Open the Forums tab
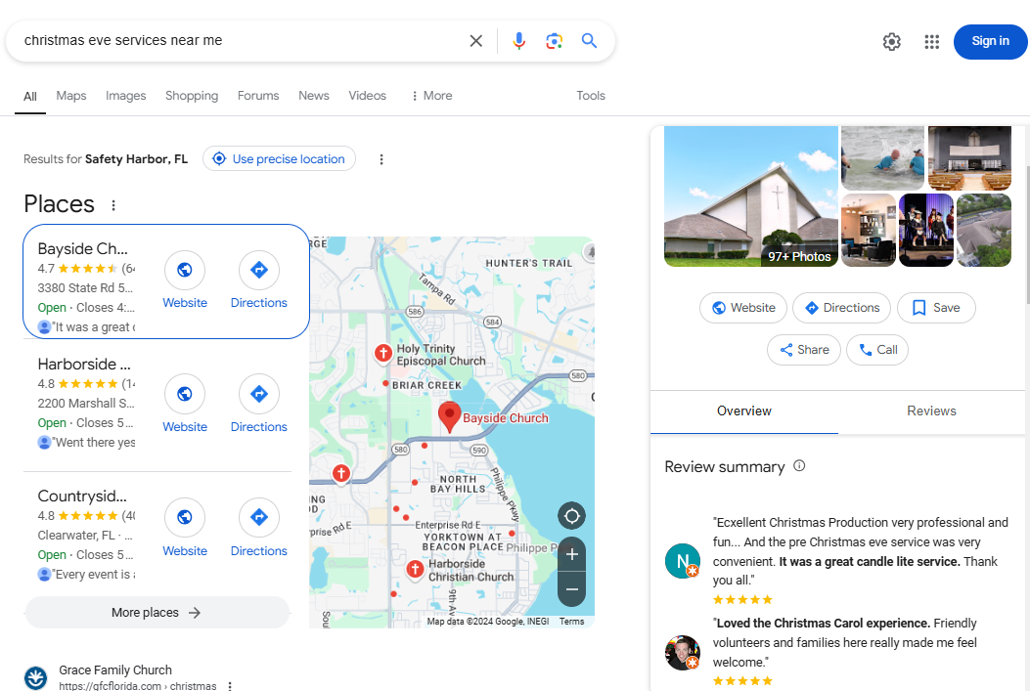Screen dimensions: 1030x691 258,96
